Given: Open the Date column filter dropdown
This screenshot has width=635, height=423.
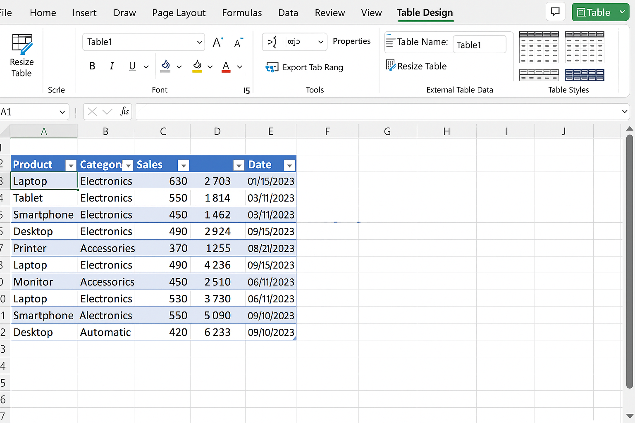Looking at the screenshot, I should tap(289, 166).
